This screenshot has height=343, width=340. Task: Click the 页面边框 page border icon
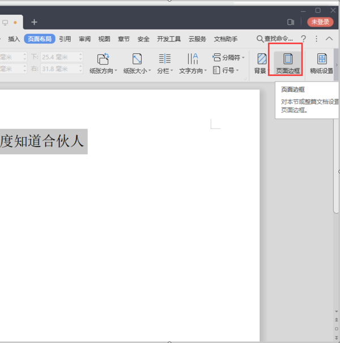(288, 59)
